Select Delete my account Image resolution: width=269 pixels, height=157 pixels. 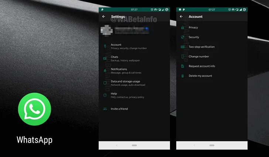212,76
